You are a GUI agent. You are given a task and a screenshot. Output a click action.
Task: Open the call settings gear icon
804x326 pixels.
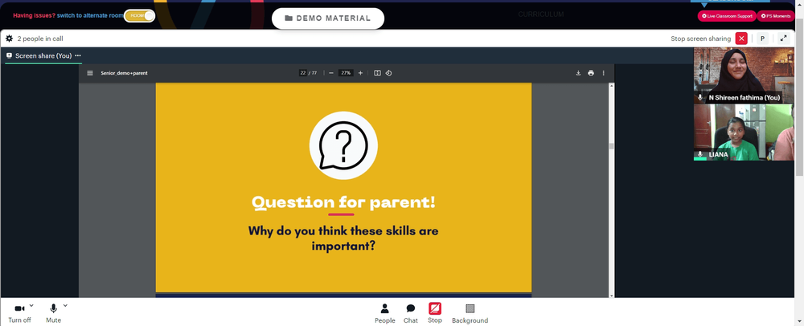point(9,39)
